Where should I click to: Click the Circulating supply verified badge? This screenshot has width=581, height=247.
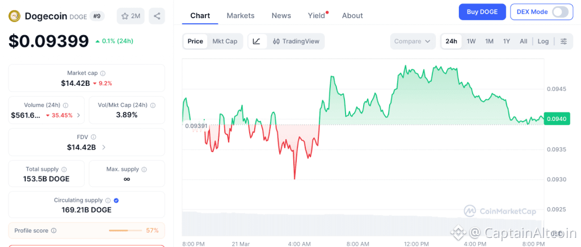point(116,200)
